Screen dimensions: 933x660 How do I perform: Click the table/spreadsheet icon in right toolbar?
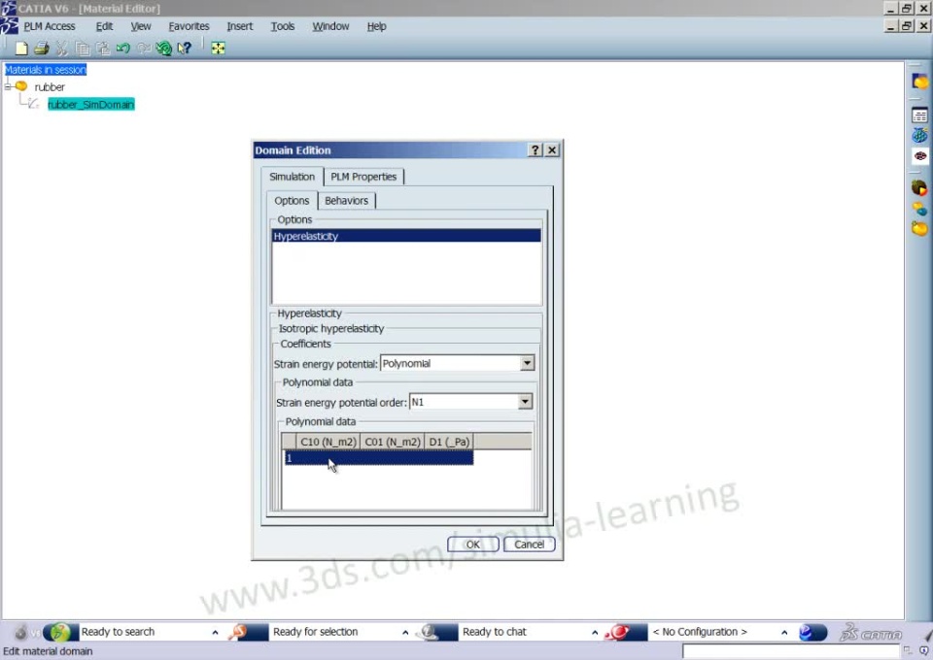(920, 115)
